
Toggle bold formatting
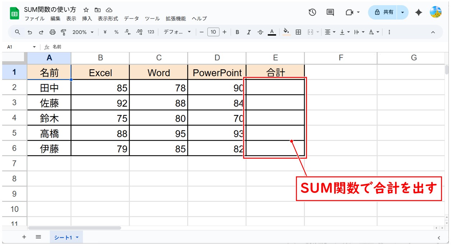pyautogui.click(x=237, y=32)
